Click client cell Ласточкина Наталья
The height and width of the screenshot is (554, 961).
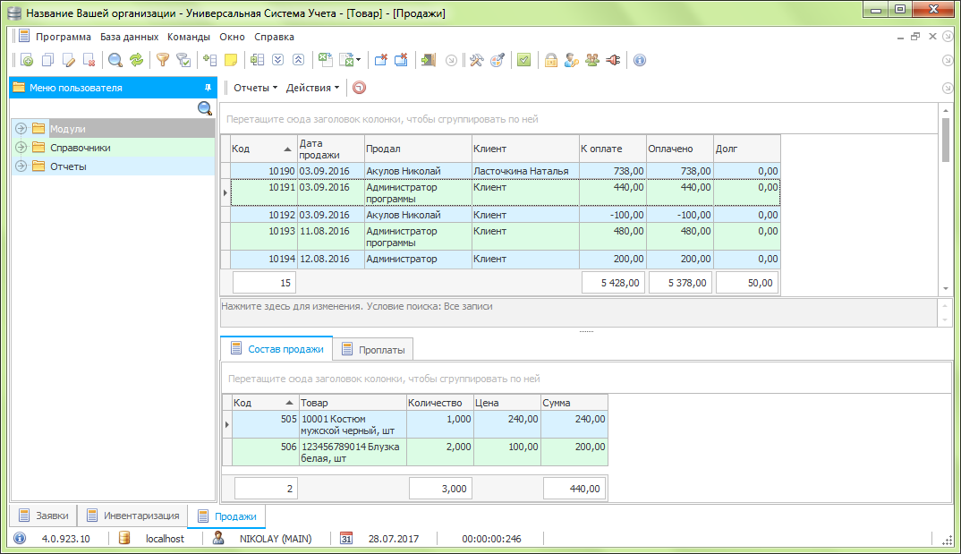(x=525, y=171)
